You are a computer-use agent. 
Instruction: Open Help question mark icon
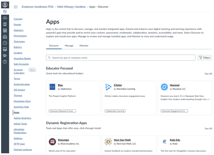(x=5, y=62)
